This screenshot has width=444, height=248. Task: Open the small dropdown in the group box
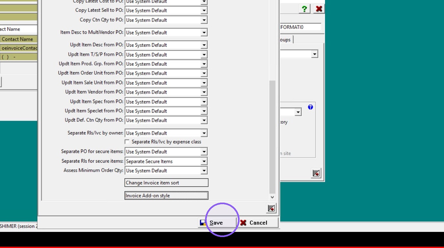tap(298, 112)
